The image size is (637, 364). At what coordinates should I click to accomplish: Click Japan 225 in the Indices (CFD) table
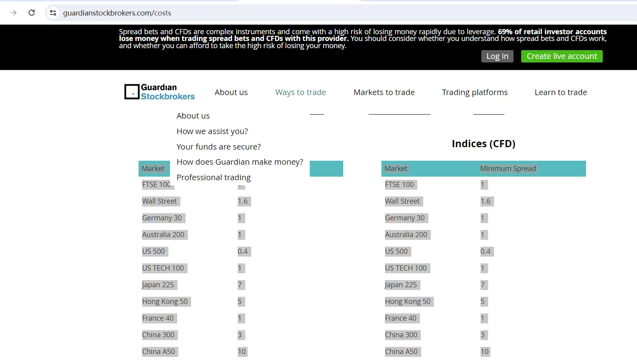[x=401, y=285]
